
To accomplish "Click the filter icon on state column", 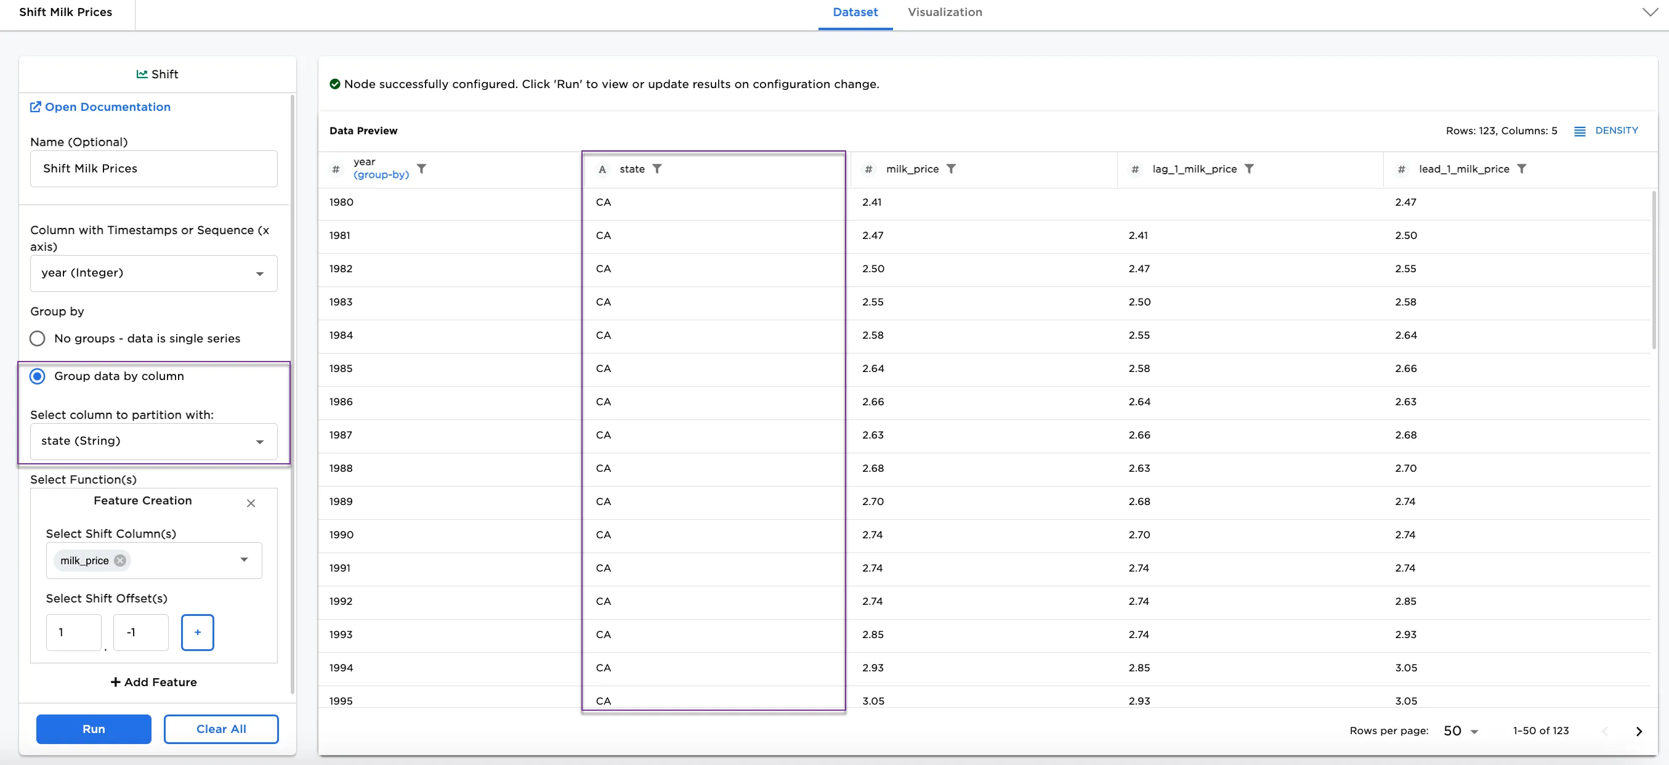I will [657, 168].
